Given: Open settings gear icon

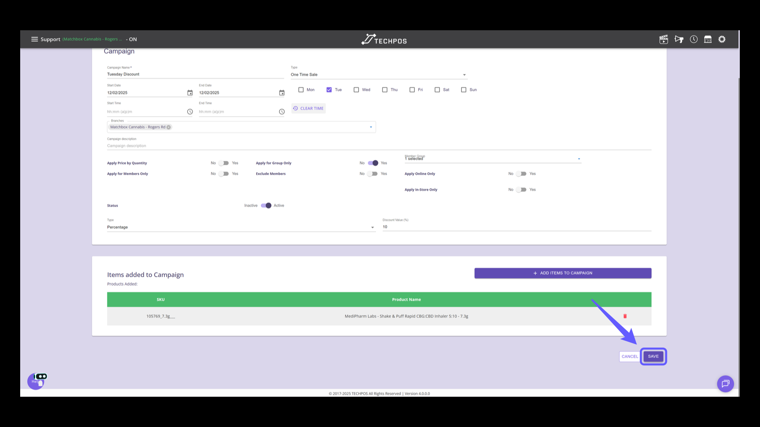Looking at the screenshot, I should [722, 39].
